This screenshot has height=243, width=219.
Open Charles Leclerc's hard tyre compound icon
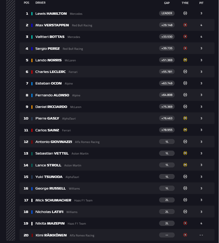tap(185, 71)
